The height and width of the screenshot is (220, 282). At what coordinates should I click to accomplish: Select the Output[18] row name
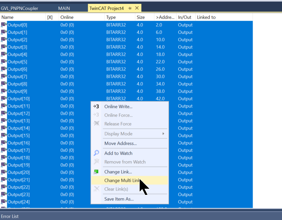click(19, 157)
